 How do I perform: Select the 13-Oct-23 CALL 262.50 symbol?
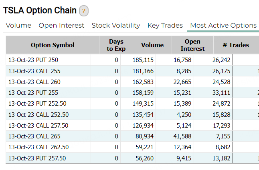coord(38,147)
